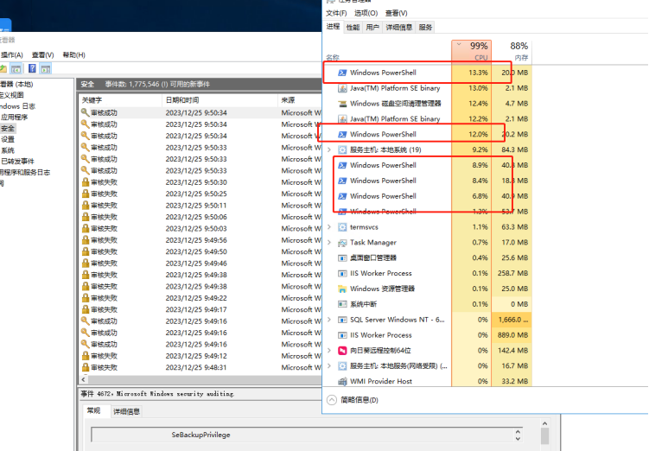The image size is (649, 451).
Task: Select the 已转发事件 log in the tree
Action: coord(17,161)
